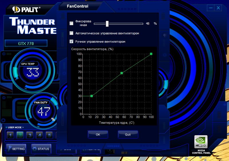Click the fixed fan speed slider thumb
The width and height of the screenshot is (229, 161).
[x=107, y=24]
